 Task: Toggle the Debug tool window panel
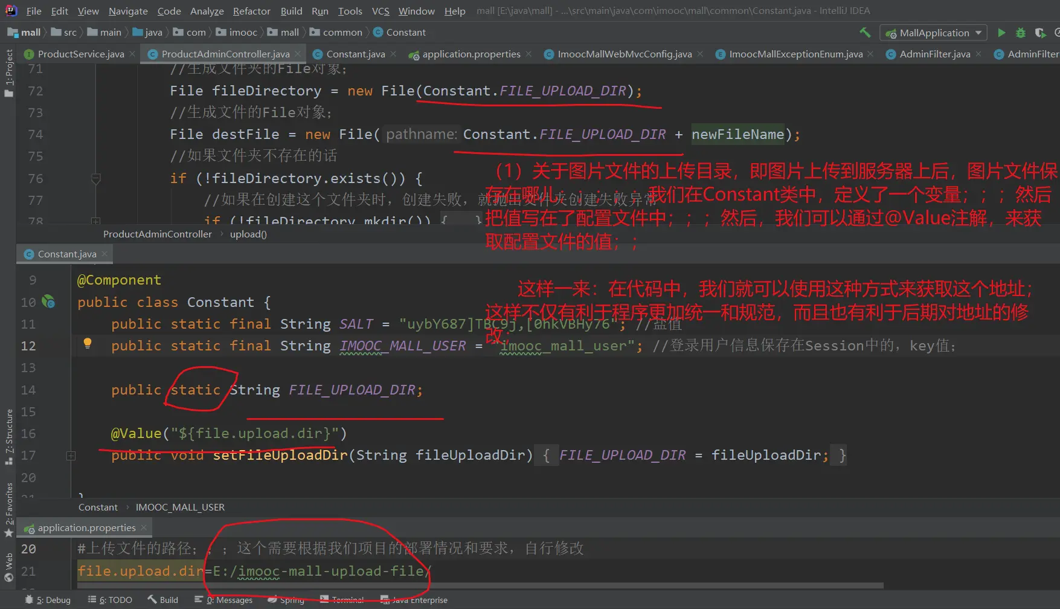[x=48, y=600]
